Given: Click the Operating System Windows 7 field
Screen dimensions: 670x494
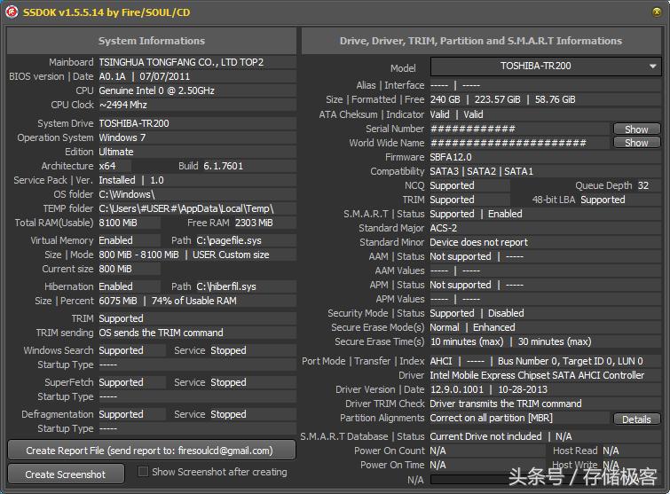Looking at the screenshot, I should pos(195,137).
